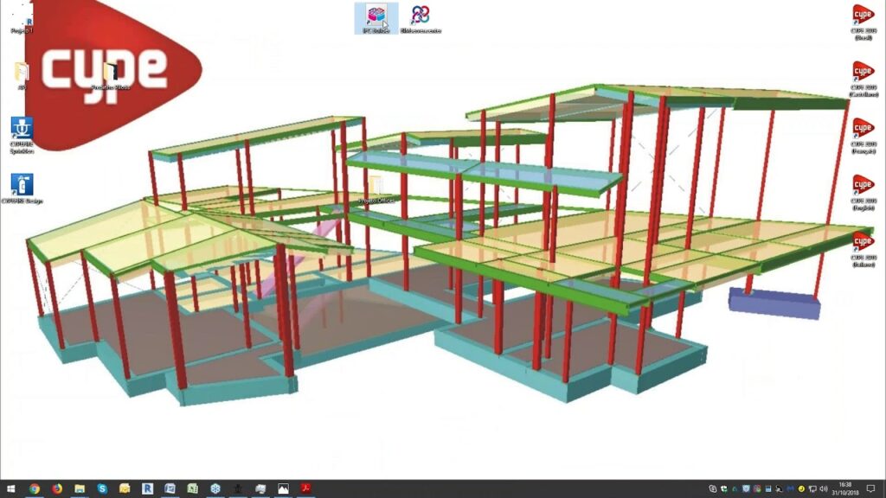Open File Explorer from the taskbar
This screenshot has width=886, height=498.
point(80,488)
